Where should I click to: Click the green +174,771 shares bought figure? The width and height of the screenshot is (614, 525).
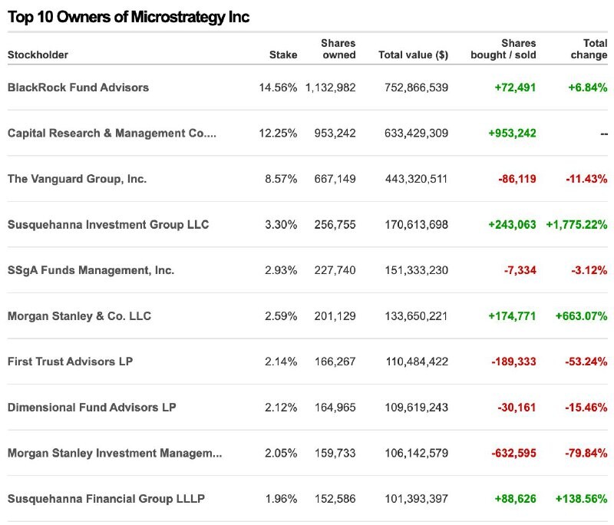512,316
